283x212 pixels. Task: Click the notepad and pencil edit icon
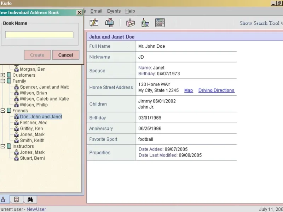point(94,23)
